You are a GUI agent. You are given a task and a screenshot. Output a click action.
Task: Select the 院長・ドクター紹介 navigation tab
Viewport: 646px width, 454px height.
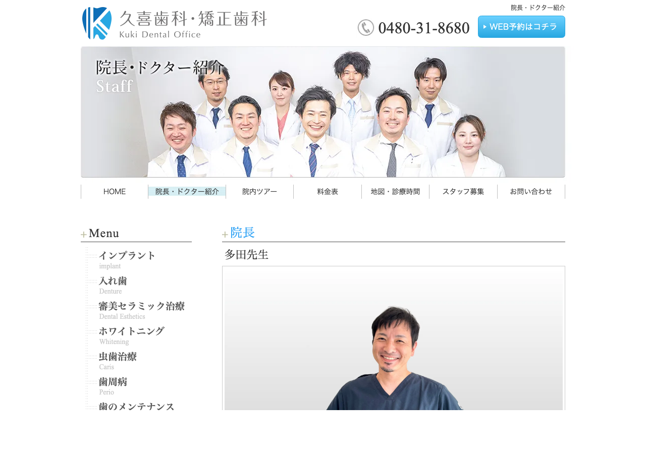(x=187, y=192)
